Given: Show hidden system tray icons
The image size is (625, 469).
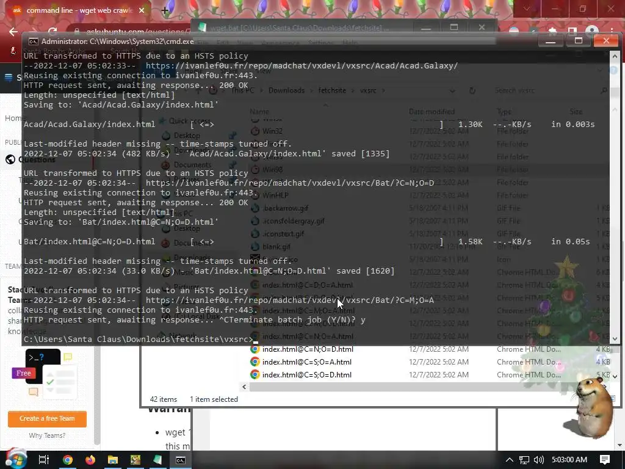Looking at the screenshot, I should click(x=509, y=460).
